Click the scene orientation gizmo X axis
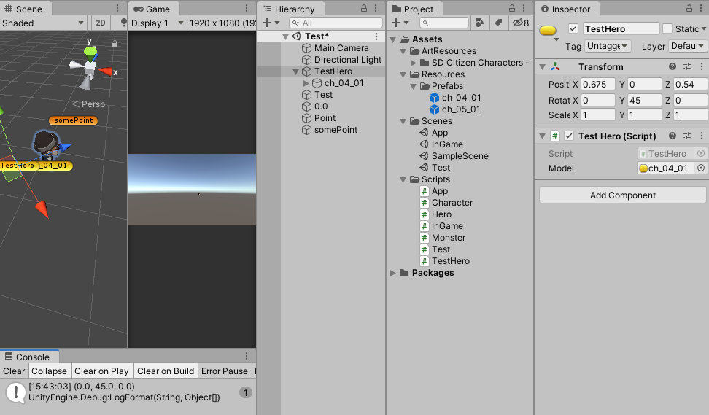The image size is (709, 415). [x=107, y=71]
